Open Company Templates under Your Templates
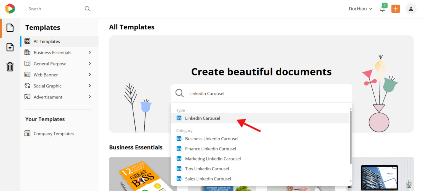 point(54,133)
